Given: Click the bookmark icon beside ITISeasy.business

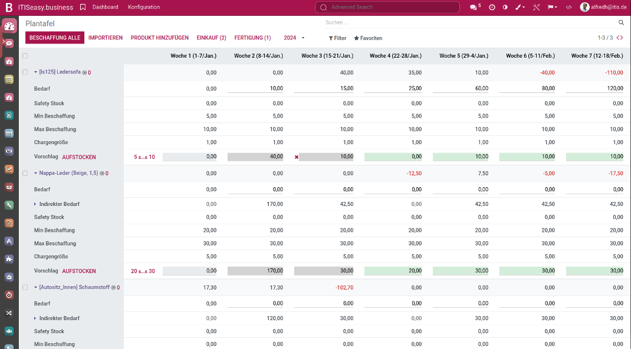Looking at the screenshot, I should coord(83,7).
